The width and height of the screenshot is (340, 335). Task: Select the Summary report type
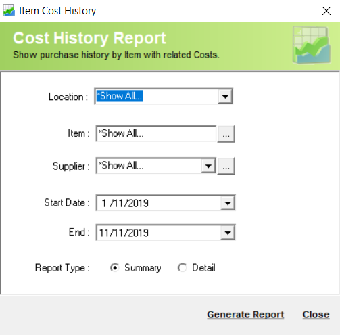[115, 268]
